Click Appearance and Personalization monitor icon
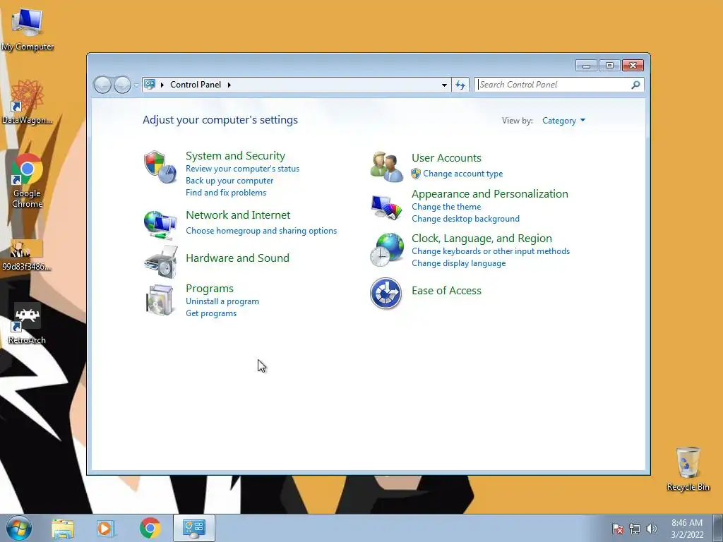This screenshot has width=723, height=542. pos(386,207)
